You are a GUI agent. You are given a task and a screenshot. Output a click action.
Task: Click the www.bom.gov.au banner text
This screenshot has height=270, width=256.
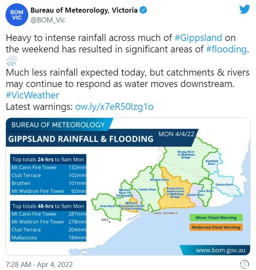221,250
